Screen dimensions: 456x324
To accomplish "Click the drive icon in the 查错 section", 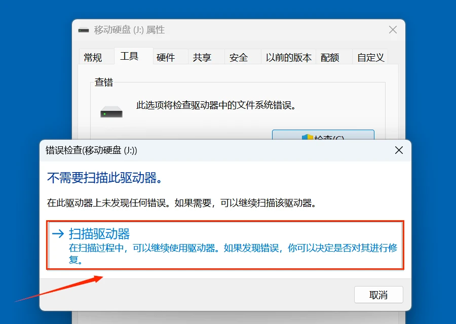I will [110, 111].
